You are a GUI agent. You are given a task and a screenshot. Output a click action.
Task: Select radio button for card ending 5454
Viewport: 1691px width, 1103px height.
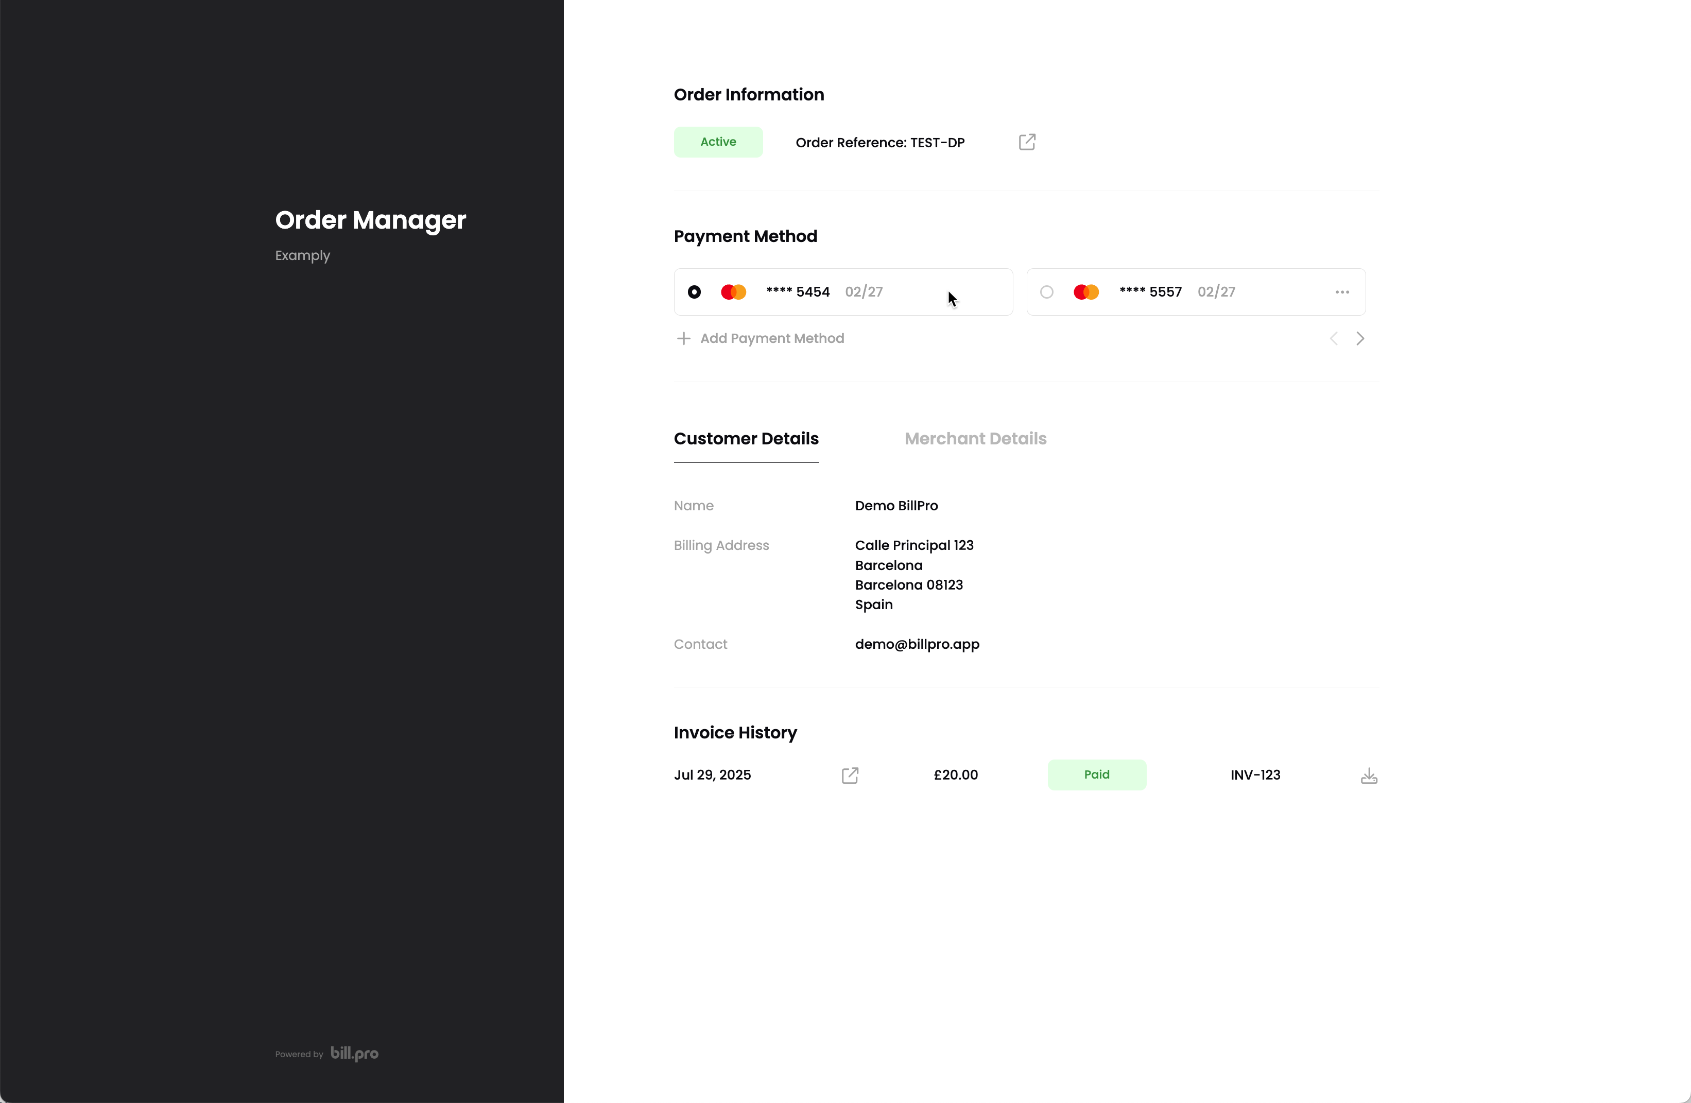pyautogui.click(x=694, y=292)
